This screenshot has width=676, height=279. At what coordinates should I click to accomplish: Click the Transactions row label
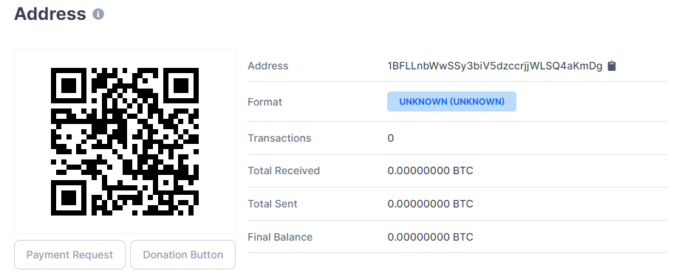[279, 138]
